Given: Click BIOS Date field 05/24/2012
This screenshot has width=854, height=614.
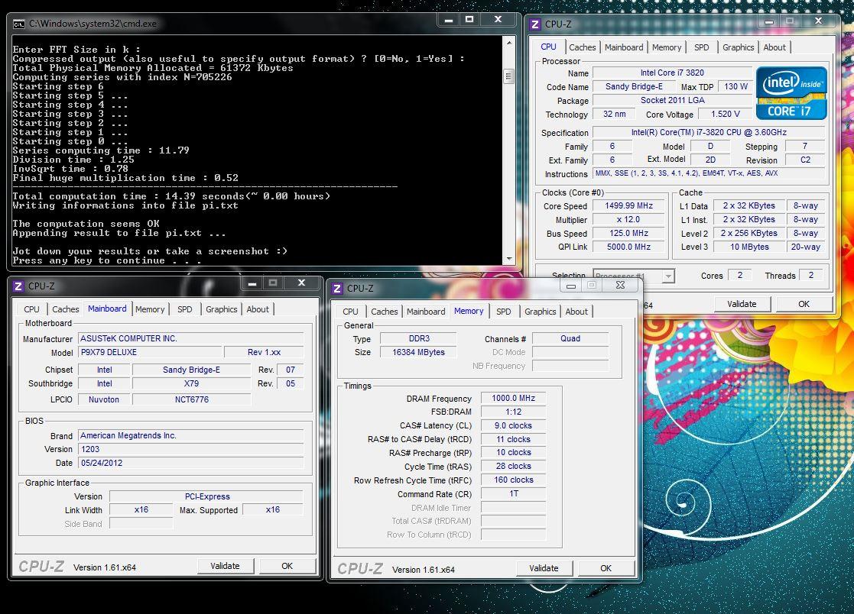Looking at the screenshot, I should (191, 464).
